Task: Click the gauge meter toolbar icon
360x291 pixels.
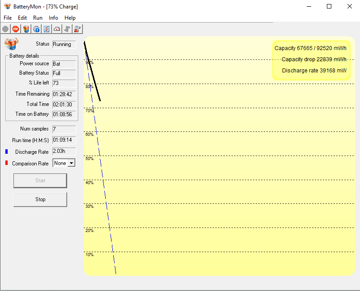Action: 57,29
